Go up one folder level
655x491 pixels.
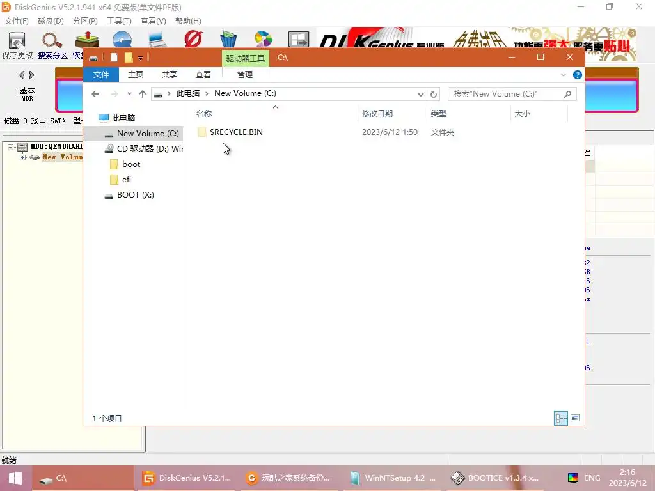click(x=143, y=94)
